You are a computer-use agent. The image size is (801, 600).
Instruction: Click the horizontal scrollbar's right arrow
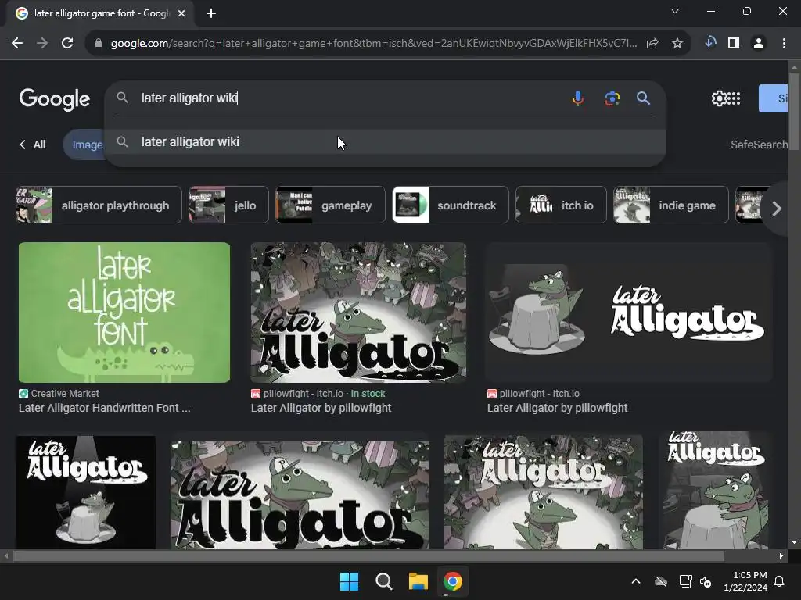click(781, 555)
